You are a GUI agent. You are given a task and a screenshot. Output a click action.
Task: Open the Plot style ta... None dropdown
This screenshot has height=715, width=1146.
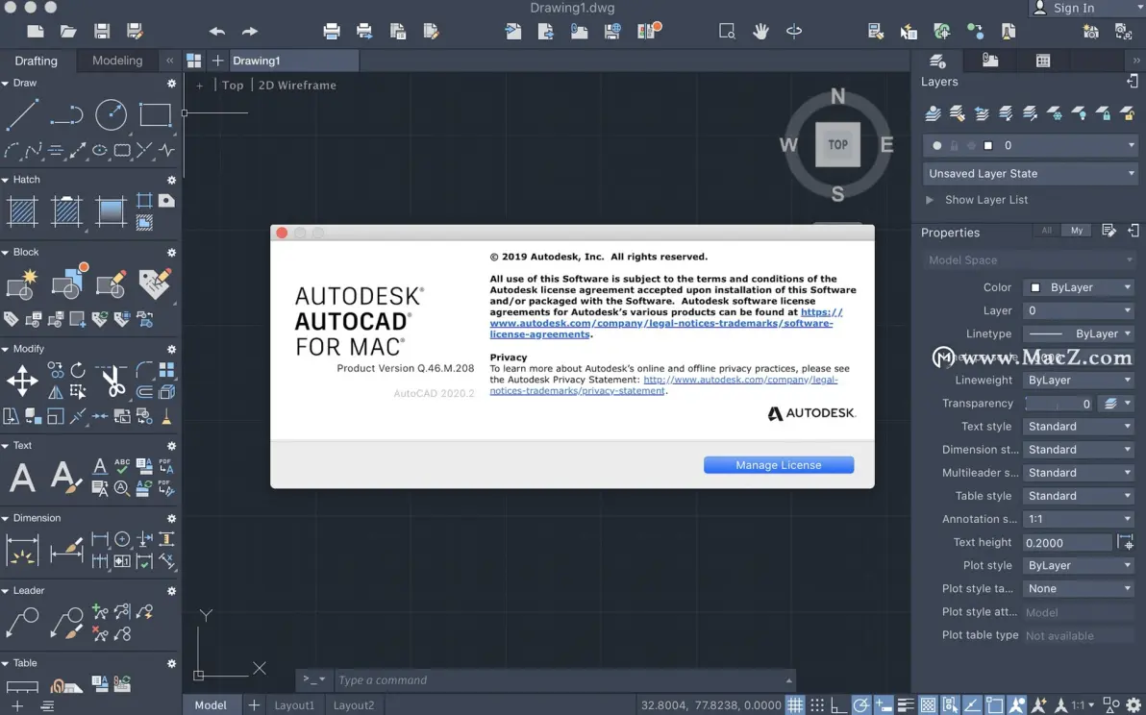(1079, 588)
